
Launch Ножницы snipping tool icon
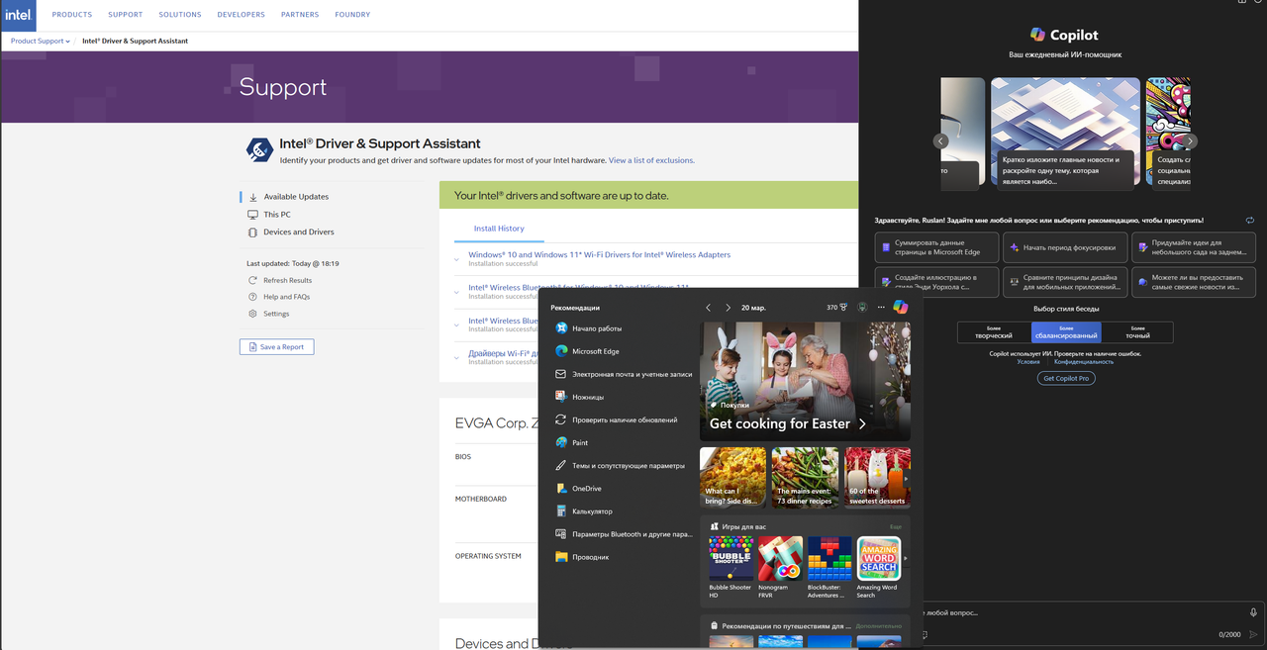point(561,397)
